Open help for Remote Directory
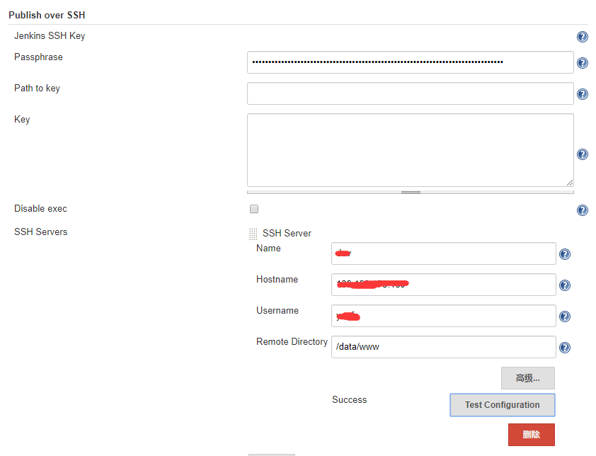 pyautogui.click(x=565, y=347)
